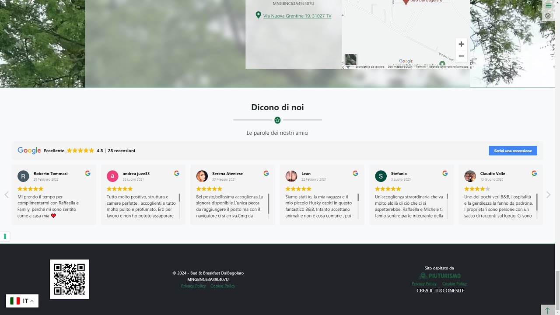Viewport: 560px width, 315px height.
Task: Open the center footer Privacy Policy link
Action: pyautogui.click(x=193, y=286)
